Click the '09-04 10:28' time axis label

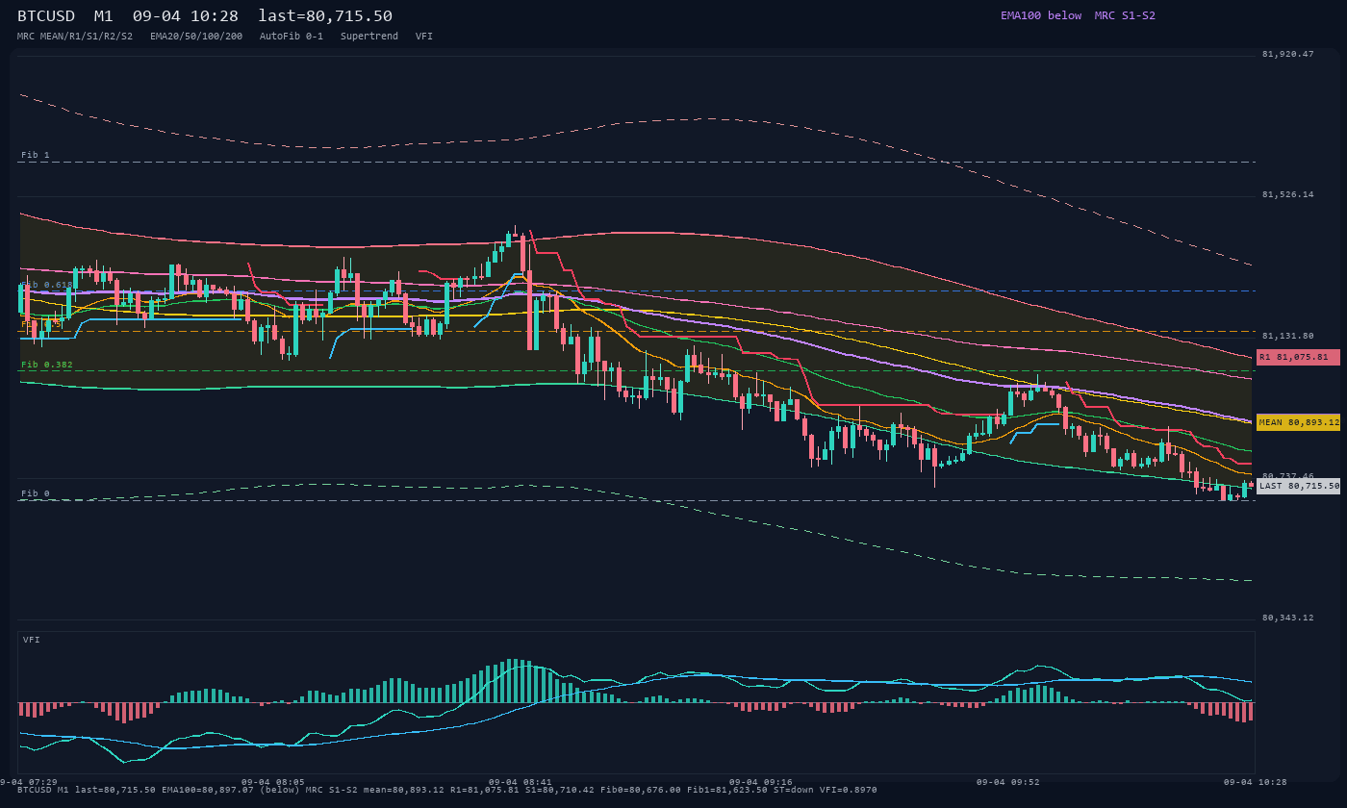click(x=1256, y=782)
